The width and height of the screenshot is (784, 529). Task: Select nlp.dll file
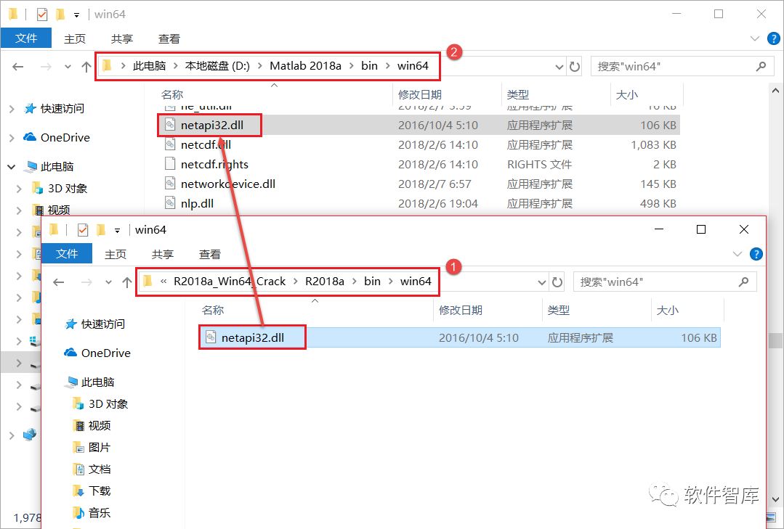point(197,203)
